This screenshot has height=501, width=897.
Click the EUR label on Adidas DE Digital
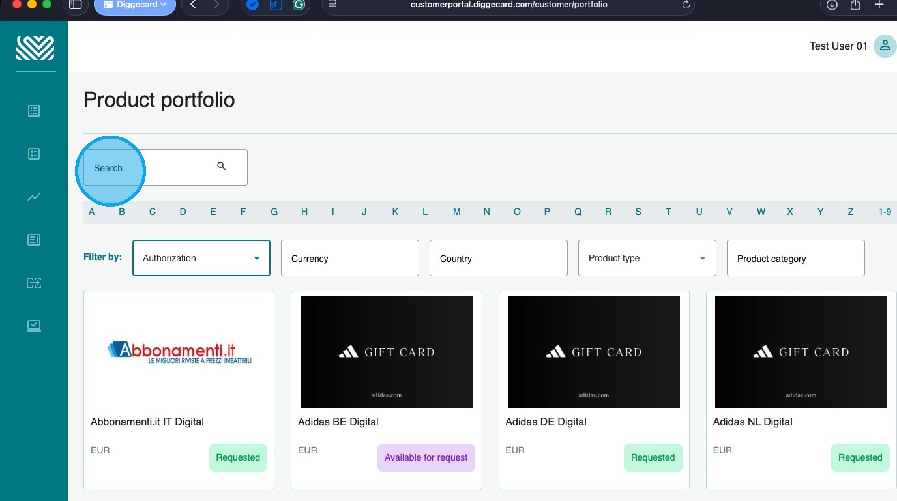515,450
